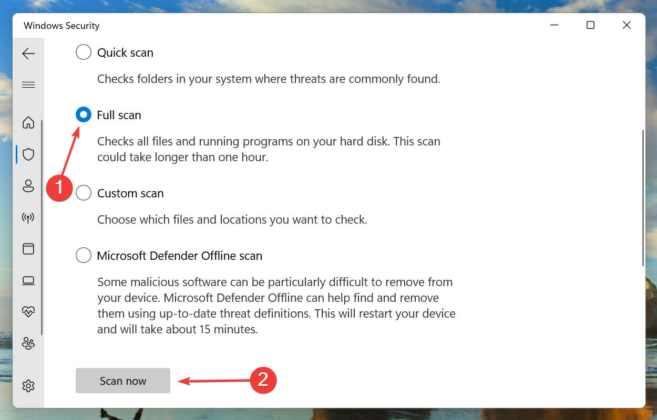Open Settings gear in the sidebar
The height and width of the screenshot is (420, 657).
(28, 386)
